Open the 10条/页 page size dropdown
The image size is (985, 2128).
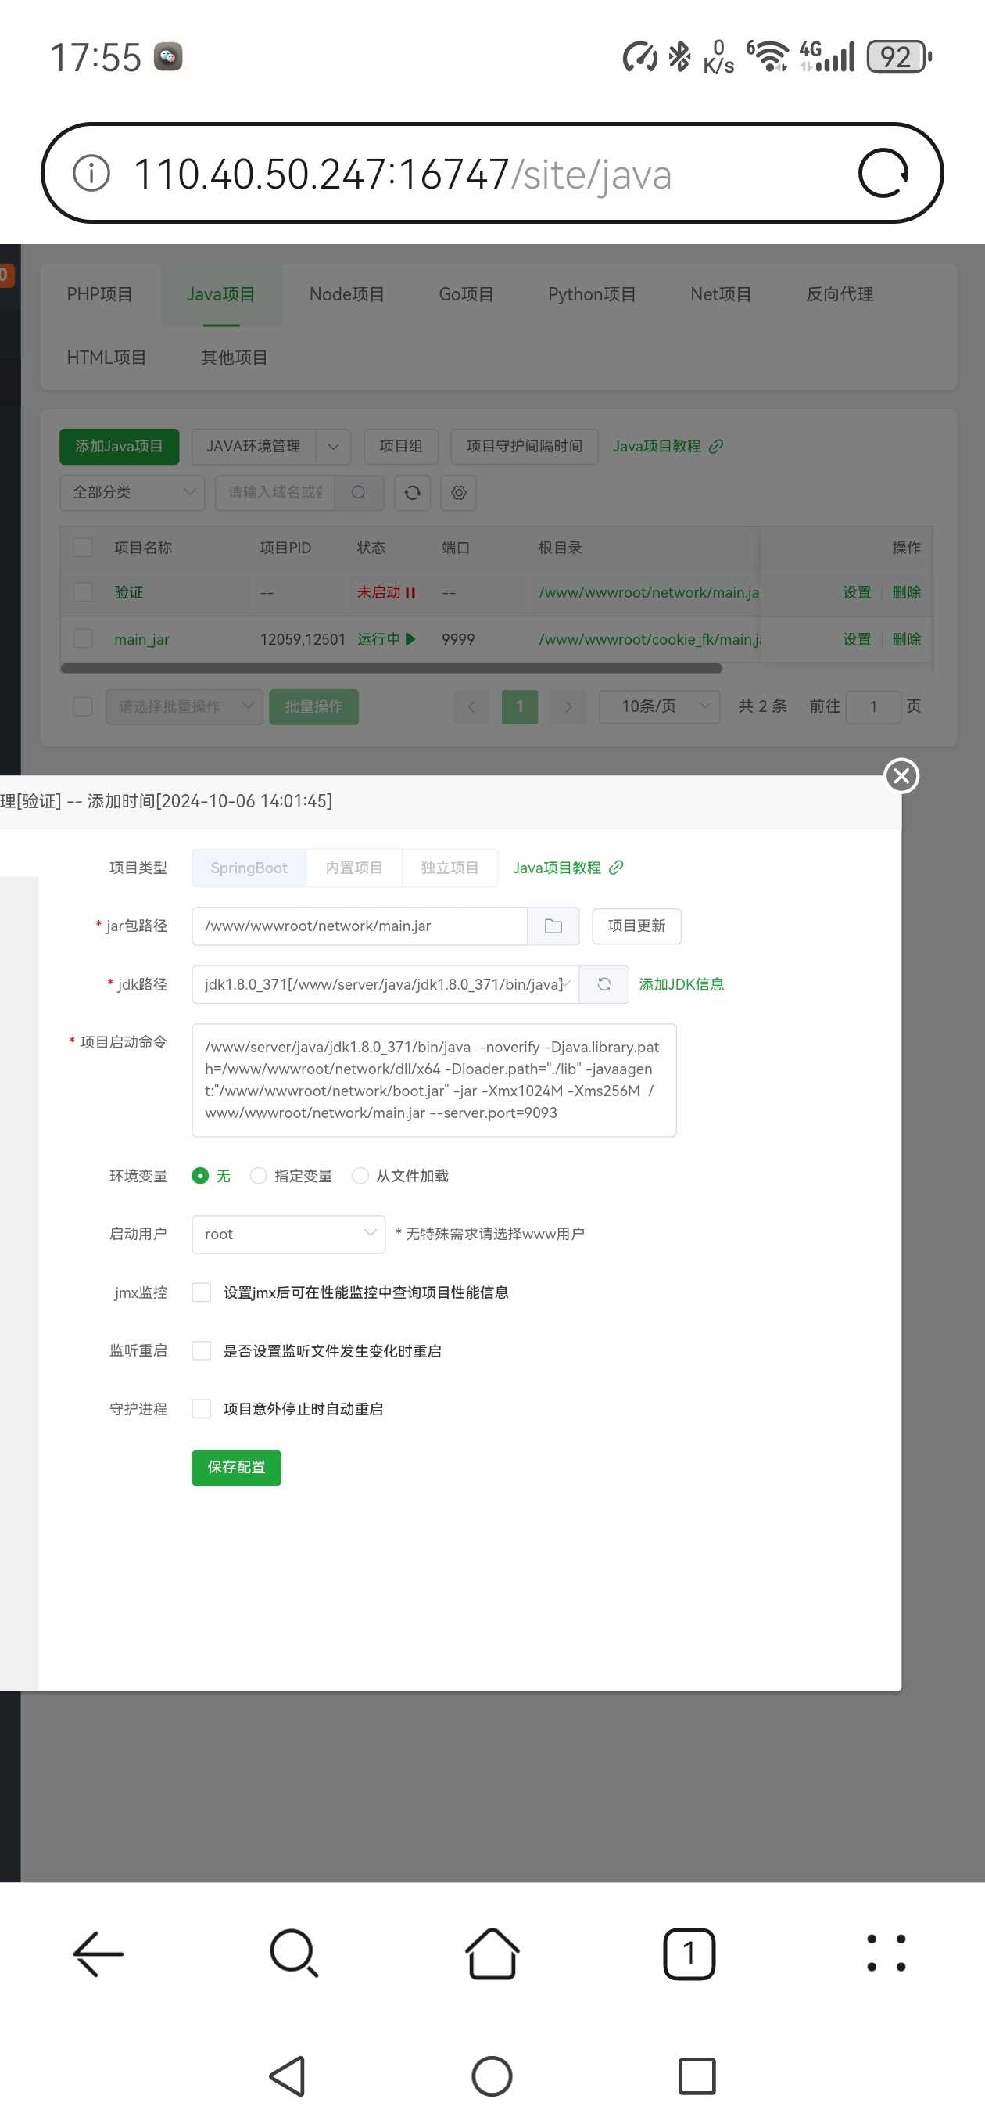(660, 707)
